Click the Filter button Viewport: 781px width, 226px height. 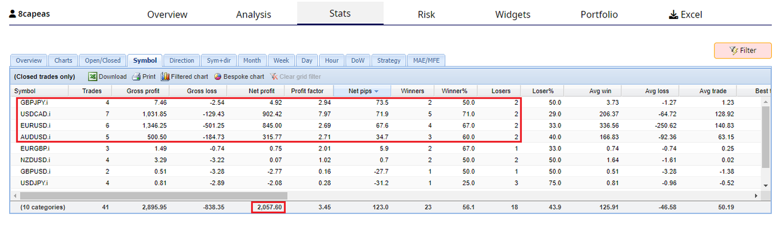click(x=743, y=51)
